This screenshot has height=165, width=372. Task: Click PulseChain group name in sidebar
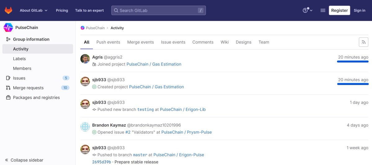pyautogui.click(x=27, y=27)
